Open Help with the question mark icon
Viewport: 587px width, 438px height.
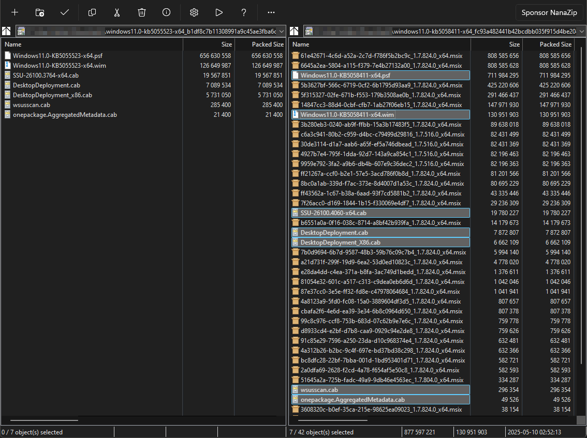coord(244,12)
